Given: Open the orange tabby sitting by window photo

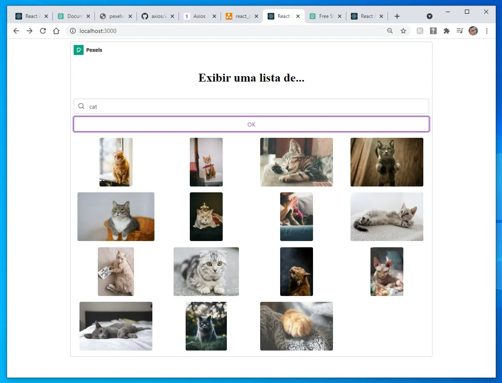Looking at the screenshot, I should 116,162.
